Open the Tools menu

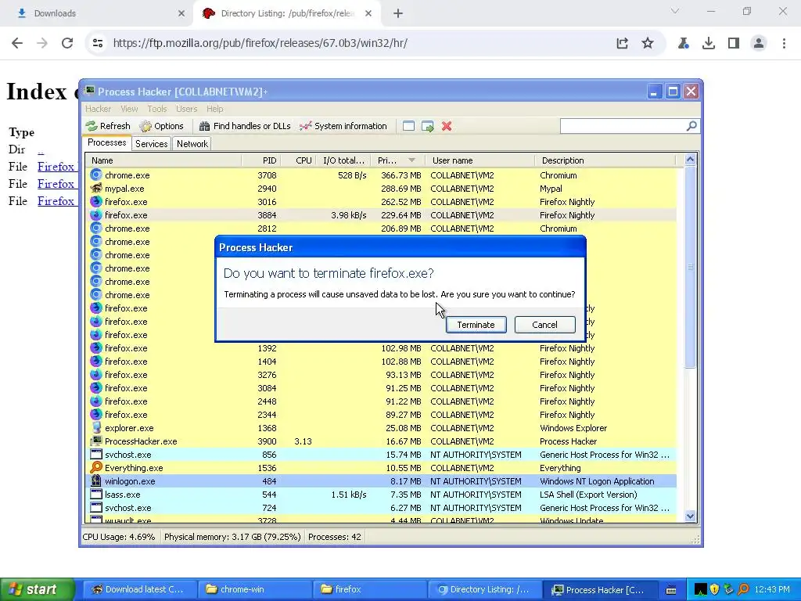click(x=156, y=109)
